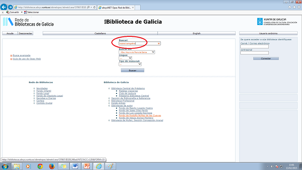
Task: Open Biblioteca Central de Préstamo link
Action: coord(128,88)
